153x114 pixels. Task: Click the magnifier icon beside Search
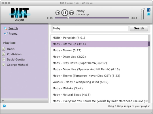click(6, 29)
